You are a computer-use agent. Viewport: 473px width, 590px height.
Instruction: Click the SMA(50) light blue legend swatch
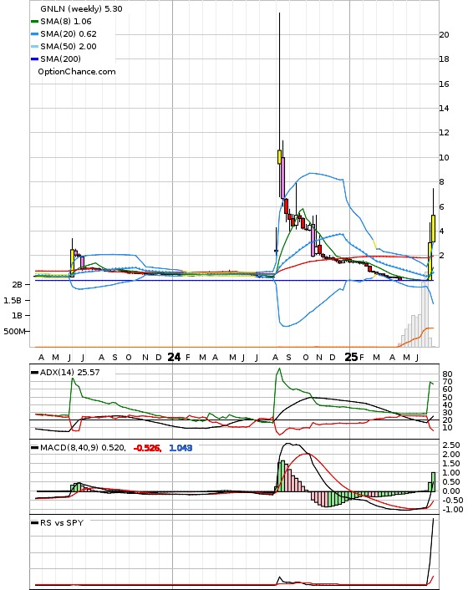click(34, 47)
